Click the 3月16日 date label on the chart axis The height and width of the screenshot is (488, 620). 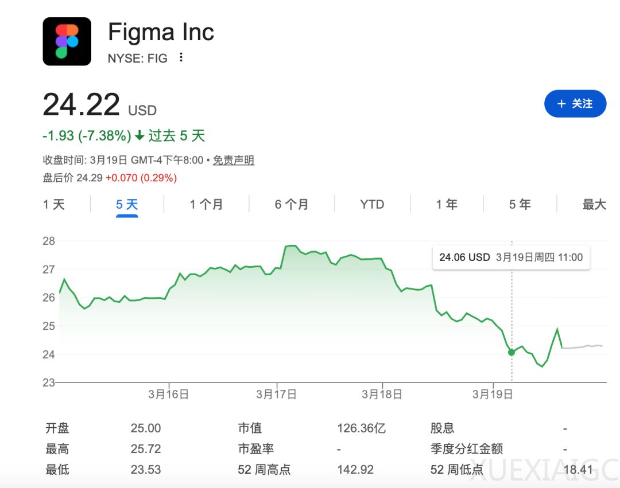[x=169, y=395]
